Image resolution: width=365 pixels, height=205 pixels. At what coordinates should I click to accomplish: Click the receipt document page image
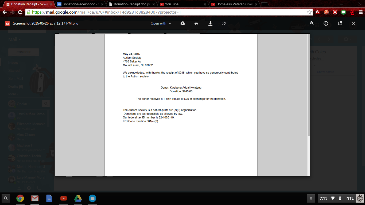[181, 105]
